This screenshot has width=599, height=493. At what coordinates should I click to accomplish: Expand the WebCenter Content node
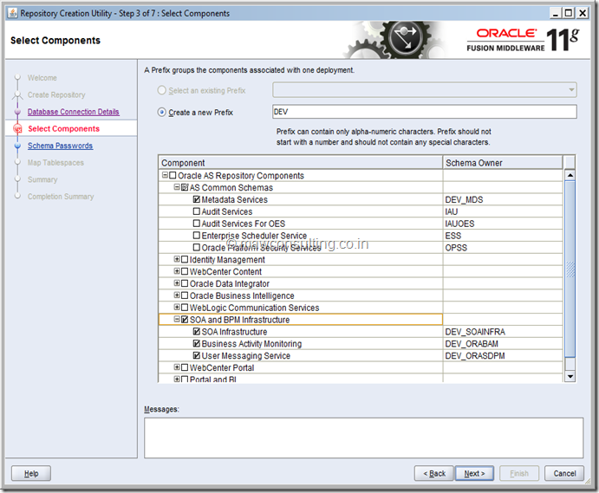tap(177, 271)
